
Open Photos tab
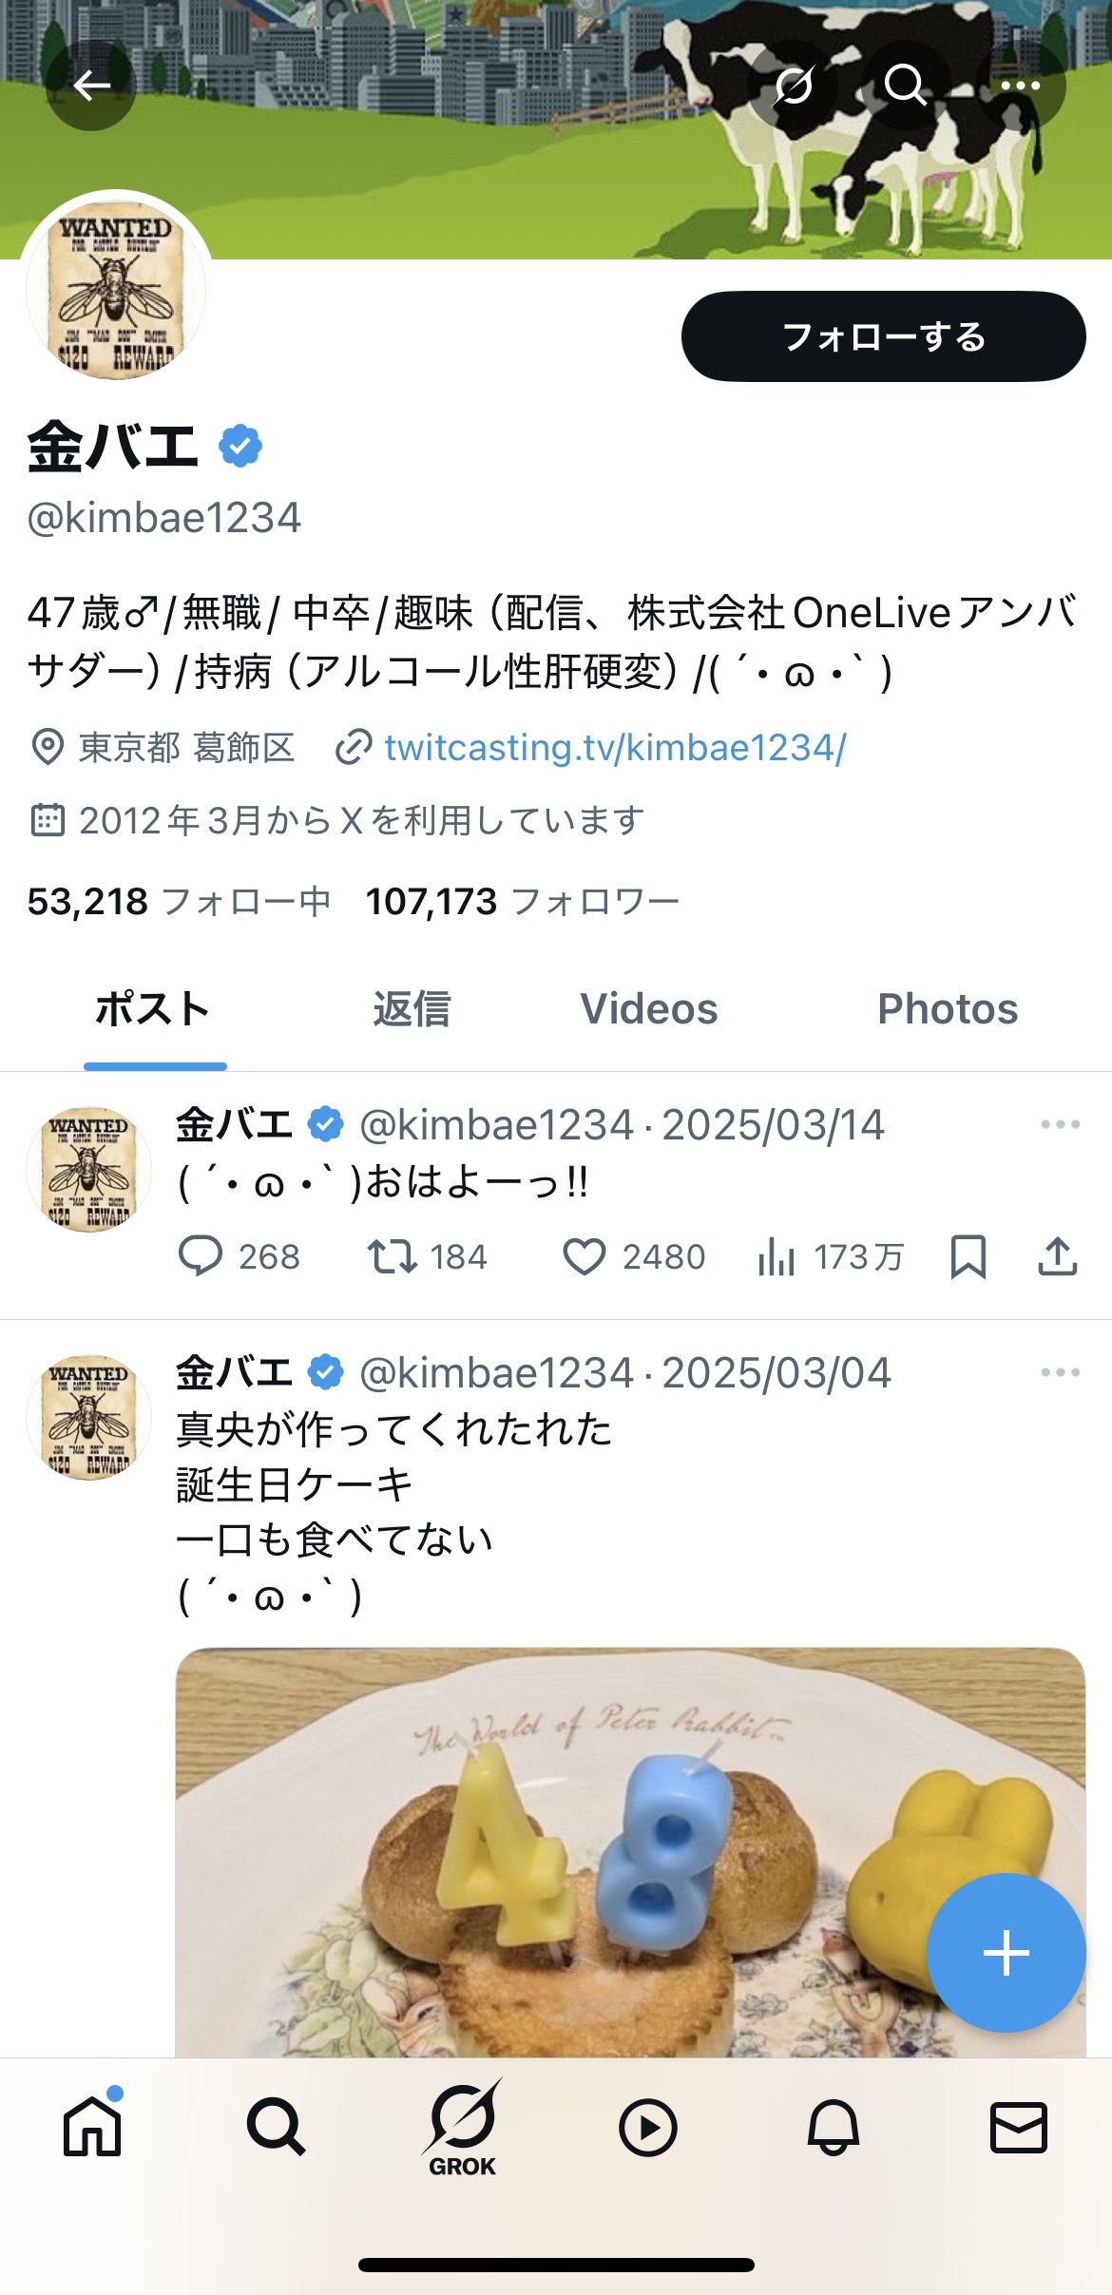pyautogui.click(x=948, y=1009)
